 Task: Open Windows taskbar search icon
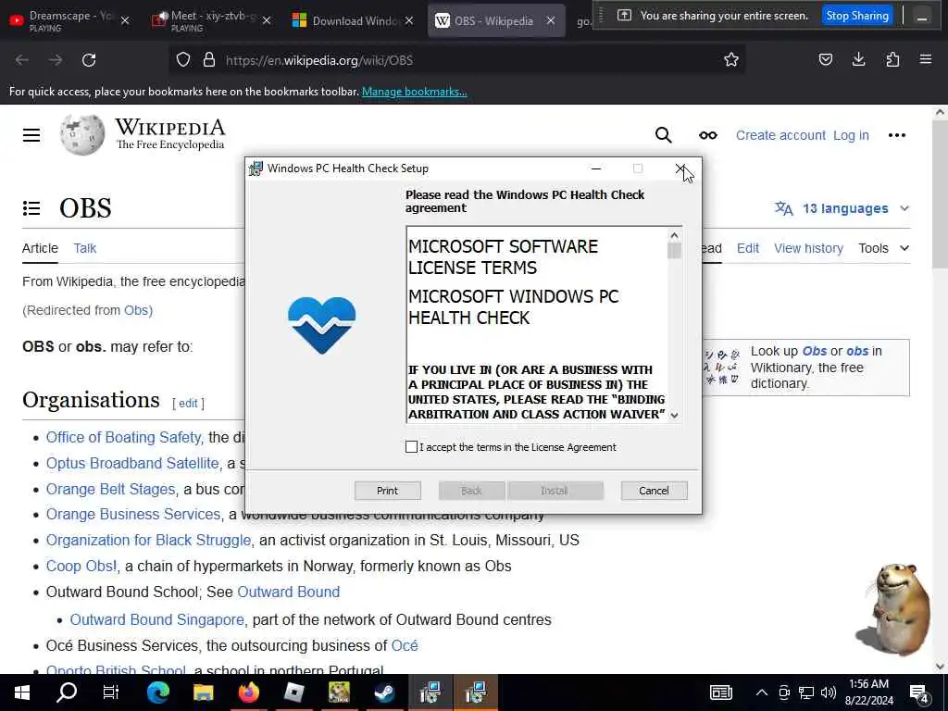tap(67, 692)
